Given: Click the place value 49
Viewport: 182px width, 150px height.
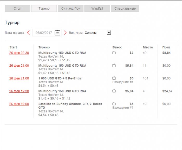Looking at the screenshot, I should tap(145, 53).
